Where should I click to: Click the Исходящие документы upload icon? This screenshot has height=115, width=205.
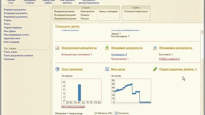155,48
